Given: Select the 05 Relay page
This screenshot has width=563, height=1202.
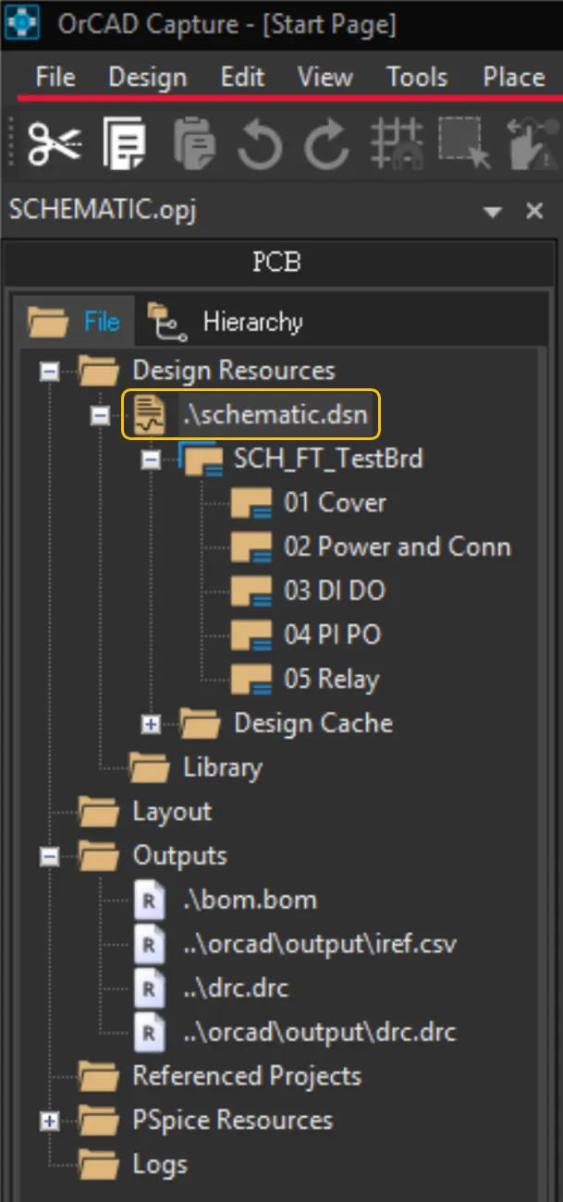Looking at the screenshot, I should [332, 679].
